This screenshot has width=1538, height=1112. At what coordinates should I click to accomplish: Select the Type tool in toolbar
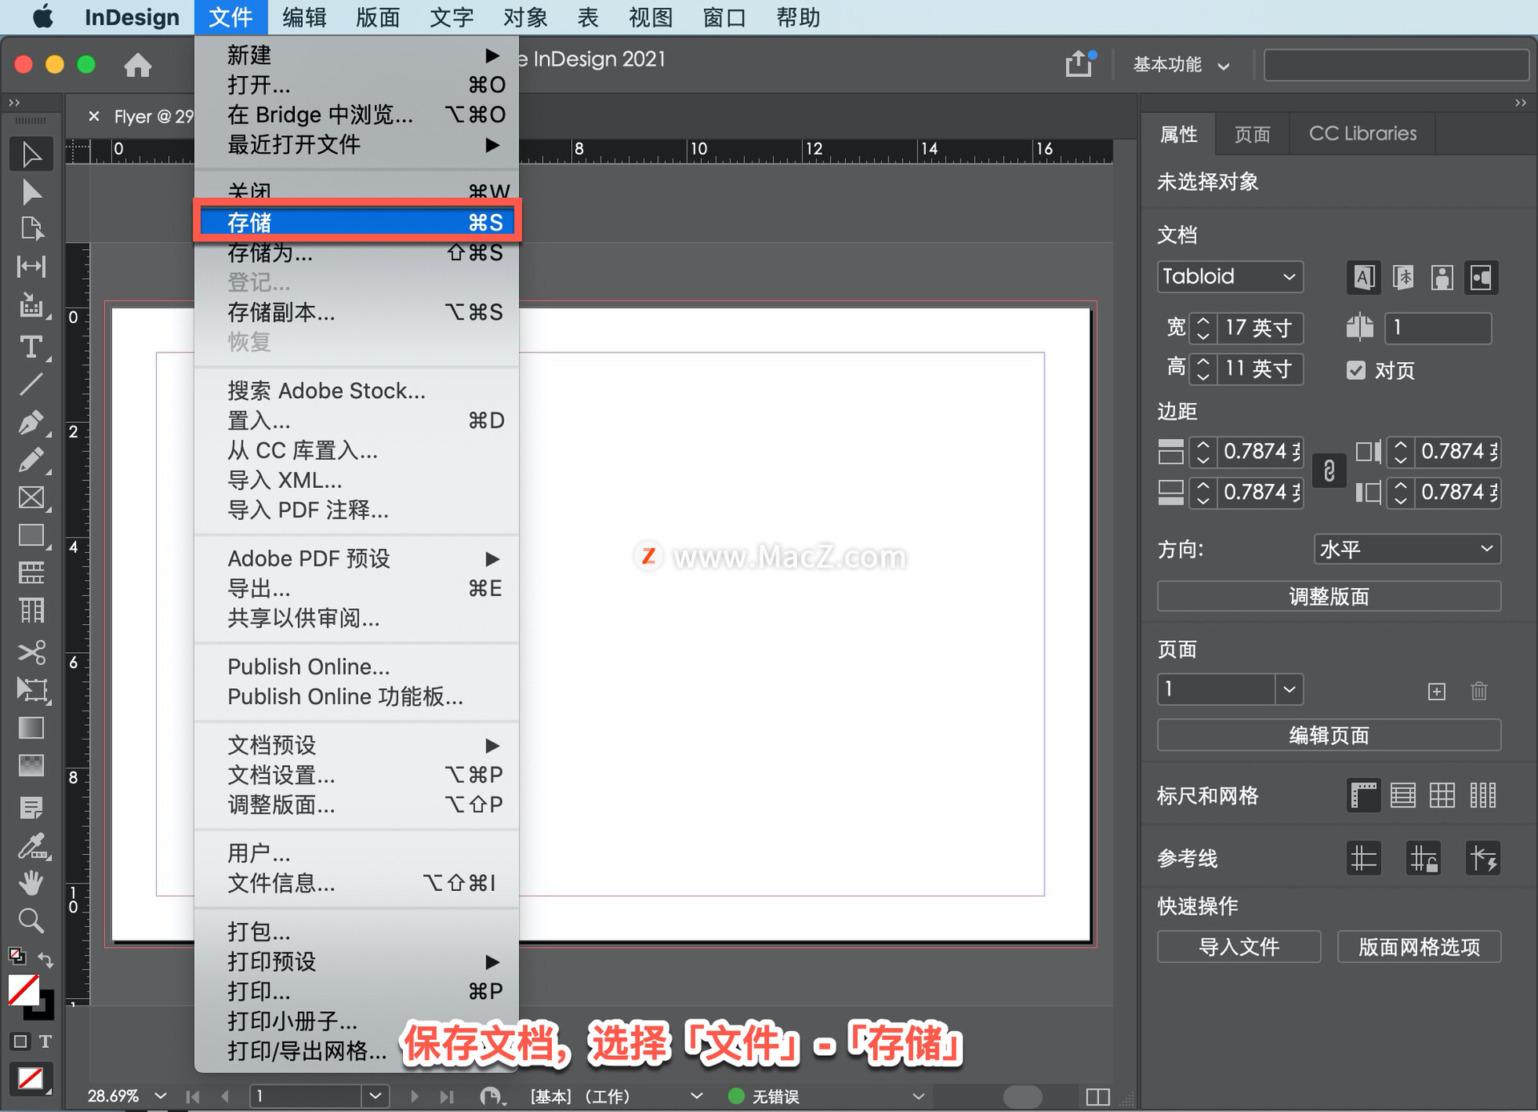(30, 347)
